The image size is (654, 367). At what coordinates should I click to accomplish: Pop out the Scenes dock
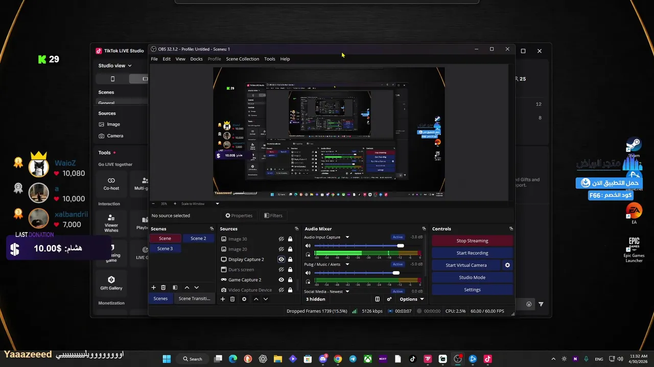(212, 229)
